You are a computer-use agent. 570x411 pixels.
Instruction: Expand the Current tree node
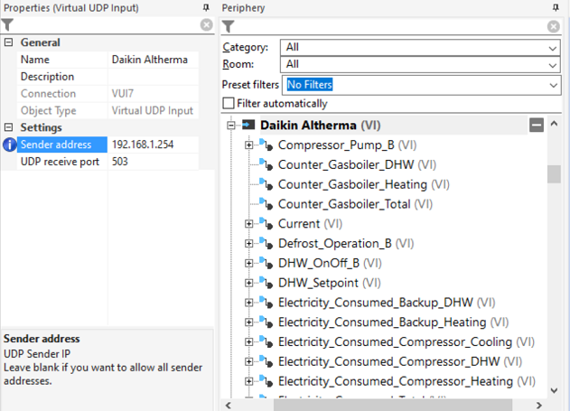tap(249, 223)
